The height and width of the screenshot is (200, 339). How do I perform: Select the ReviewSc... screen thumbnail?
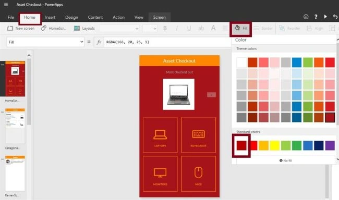click(15, 173)
